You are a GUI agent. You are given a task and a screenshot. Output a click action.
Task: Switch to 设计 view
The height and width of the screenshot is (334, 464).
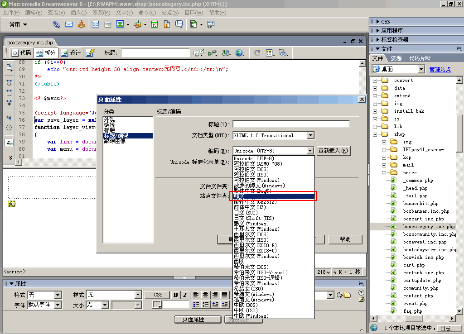pyautogui.click(x=71, y=53)
